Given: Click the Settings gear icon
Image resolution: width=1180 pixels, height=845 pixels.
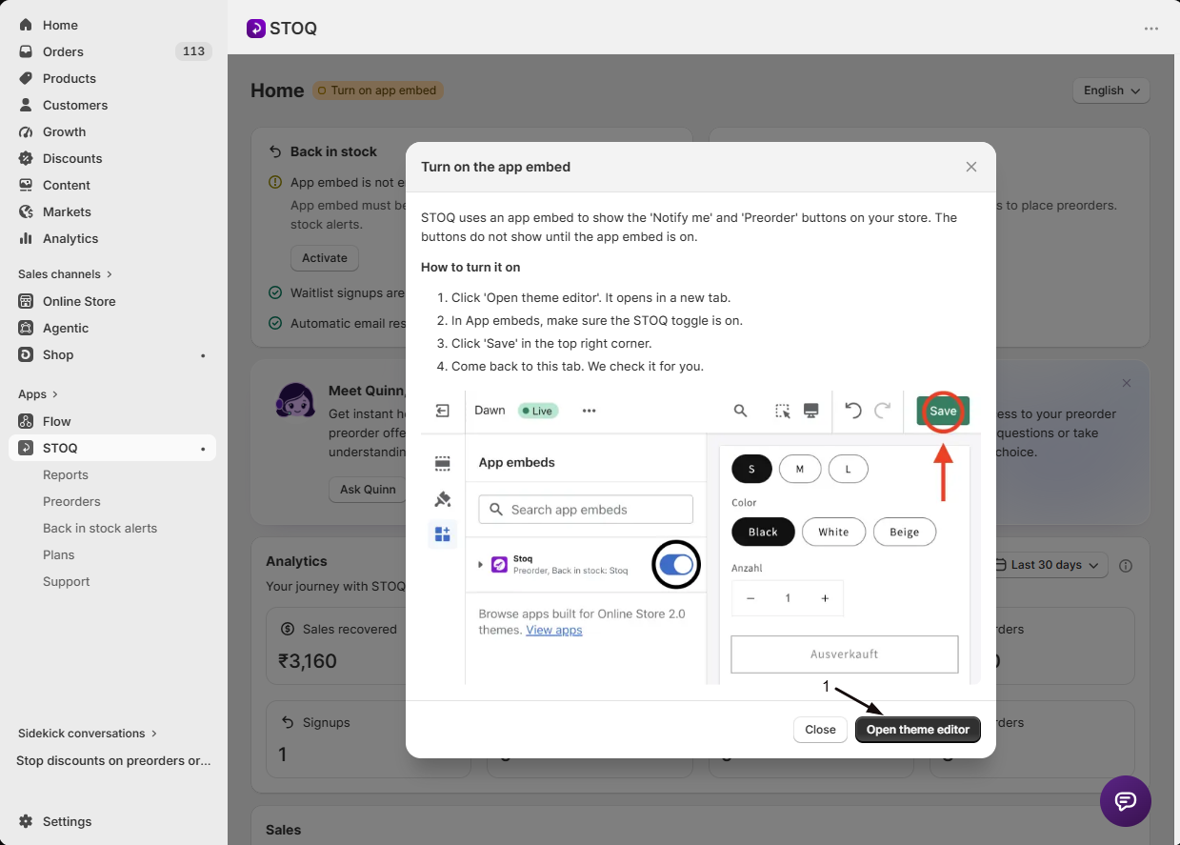Looking at the screenshot, I should [x=26, y=821].
